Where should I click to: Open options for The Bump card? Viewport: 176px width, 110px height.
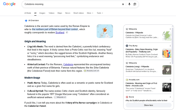click(x=170, y=46)
